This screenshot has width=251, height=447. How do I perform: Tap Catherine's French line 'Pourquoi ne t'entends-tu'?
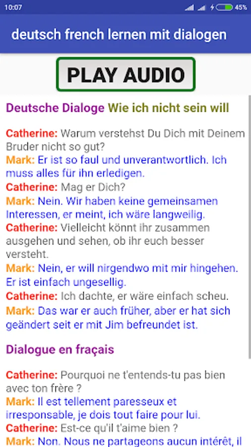116,381
